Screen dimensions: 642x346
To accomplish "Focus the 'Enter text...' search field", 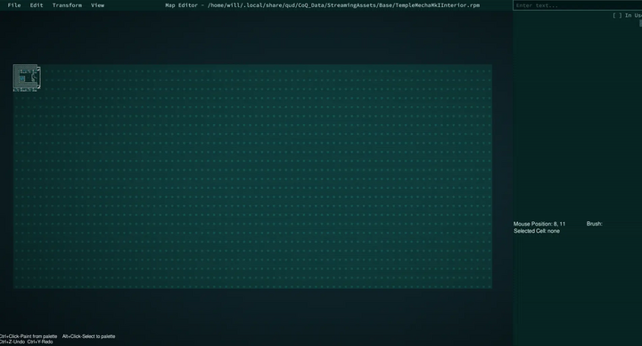I will point(577,5).
